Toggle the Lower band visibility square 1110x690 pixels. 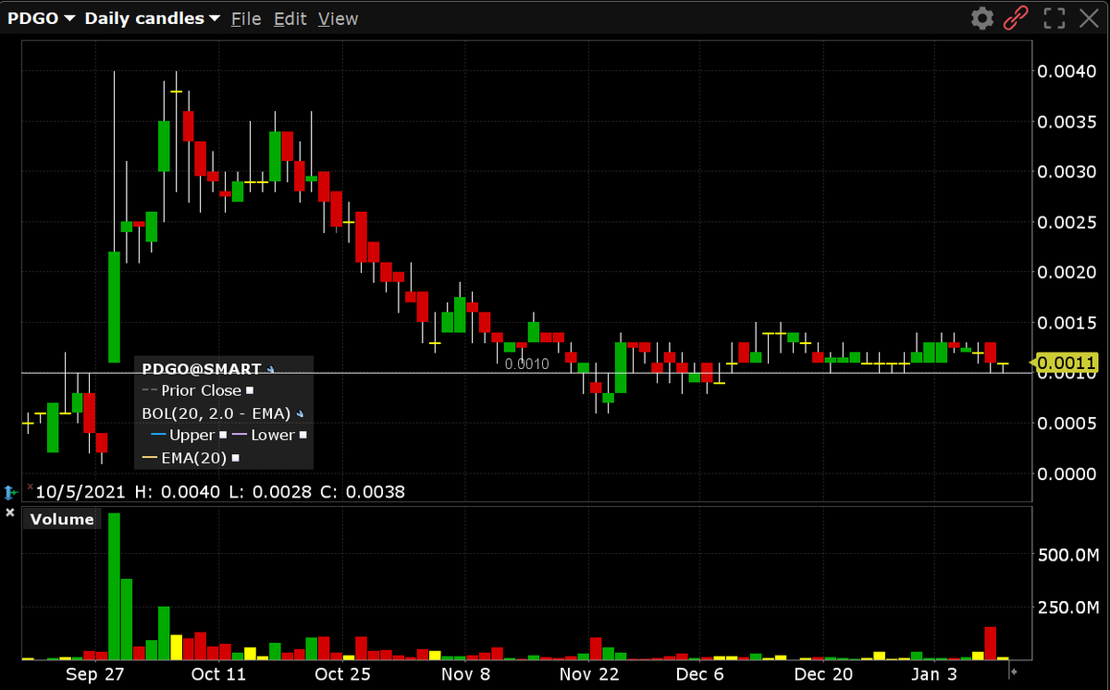pyautogui.click(x=303, y=436)
